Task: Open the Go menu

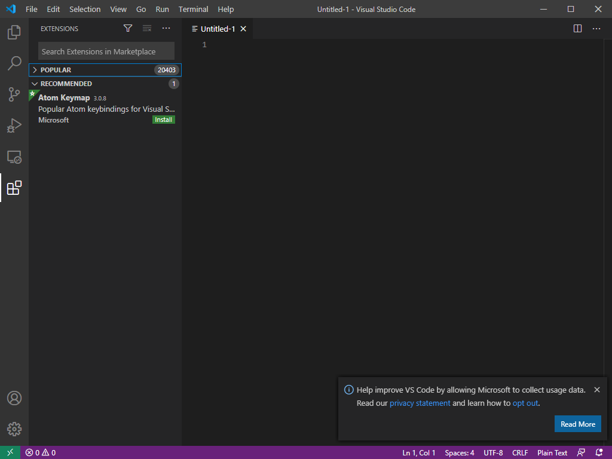Action: tap(141, 10)
